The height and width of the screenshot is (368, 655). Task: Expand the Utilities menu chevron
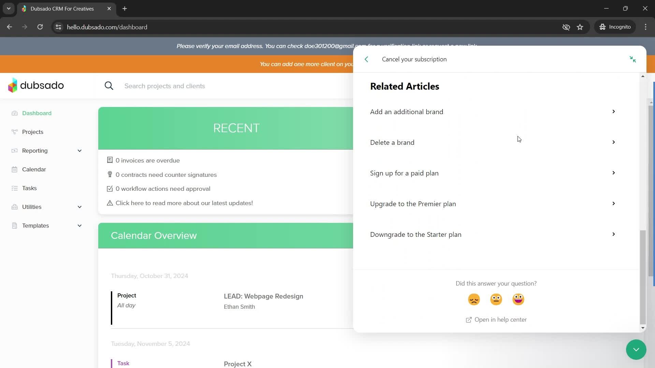click(x=79, y=207)
